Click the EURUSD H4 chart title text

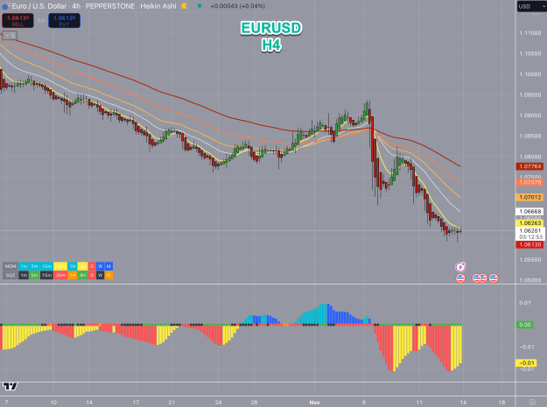271,36
